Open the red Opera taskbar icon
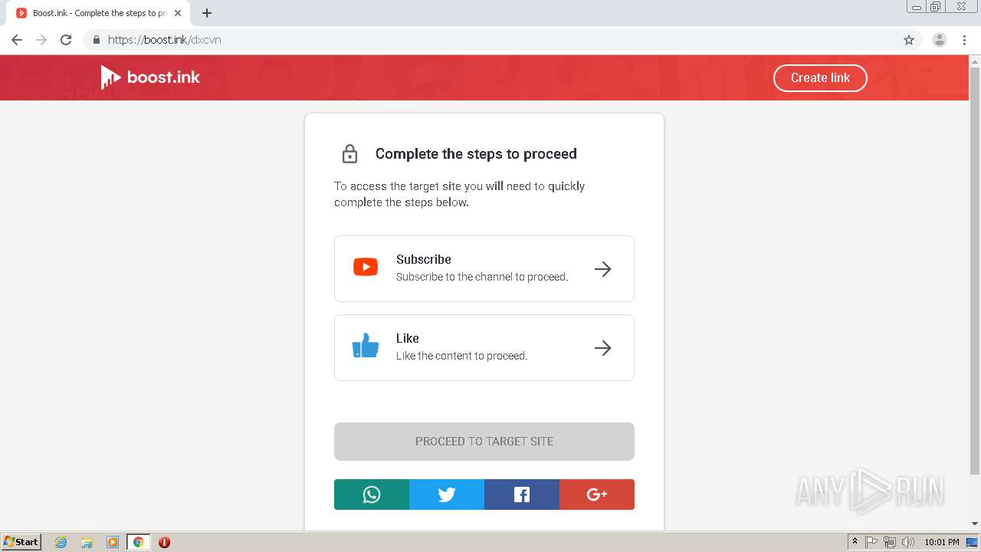The height and width of the screenshot is (552, 981). click(164, 542)
